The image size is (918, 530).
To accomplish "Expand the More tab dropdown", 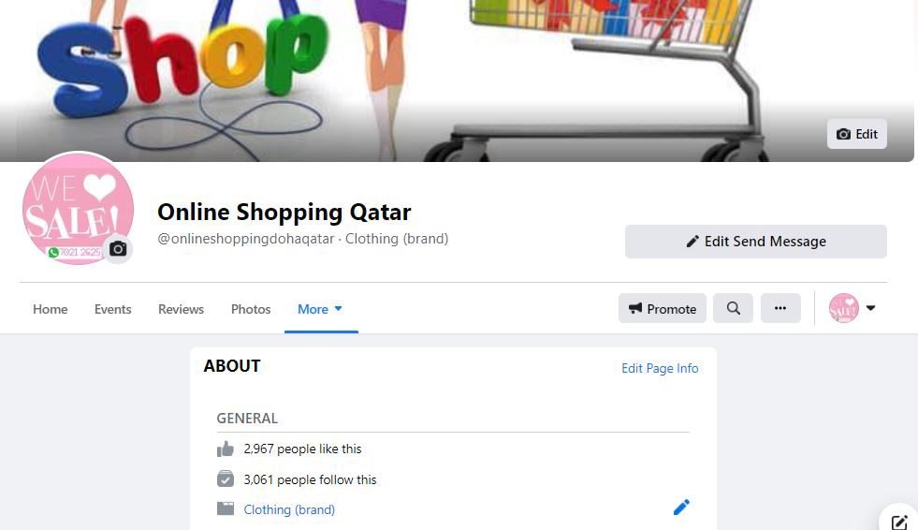I will pos(320,309).
